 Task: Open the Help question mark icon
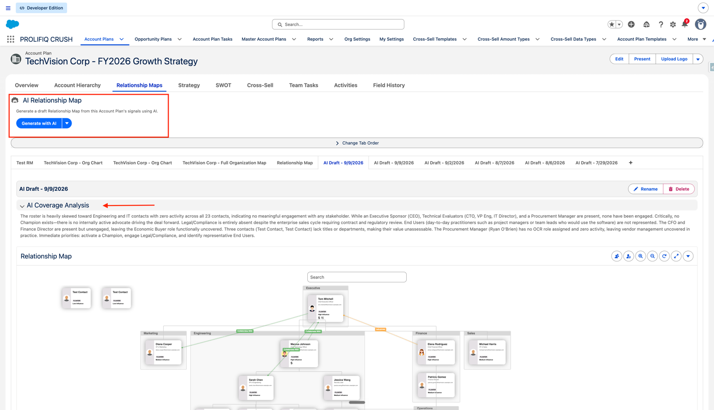point(661,25)
